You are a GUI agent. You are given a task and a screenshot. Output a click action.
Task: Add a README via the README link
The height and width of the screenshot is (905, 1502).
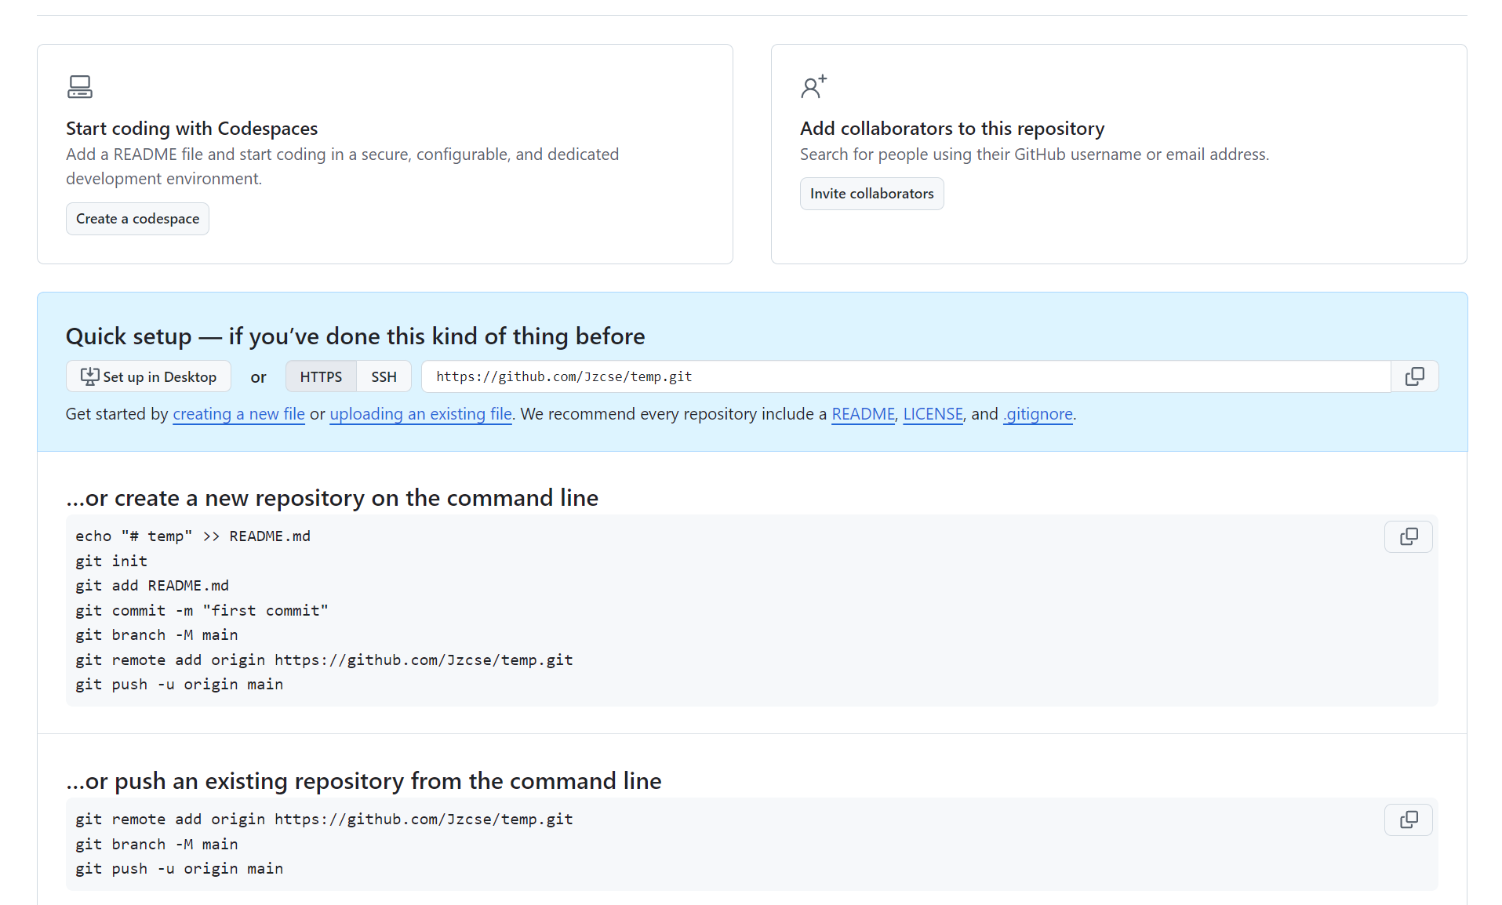click(x=862, y=414)
